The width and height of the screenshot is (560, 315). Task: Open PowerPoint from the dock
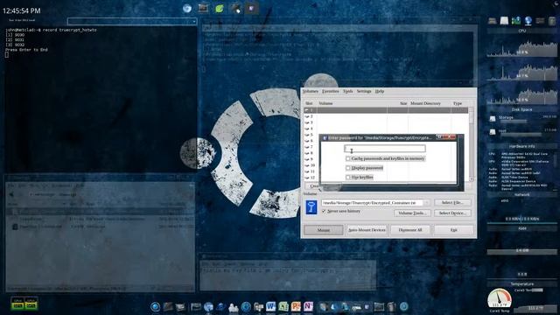(x=296, y=306)
